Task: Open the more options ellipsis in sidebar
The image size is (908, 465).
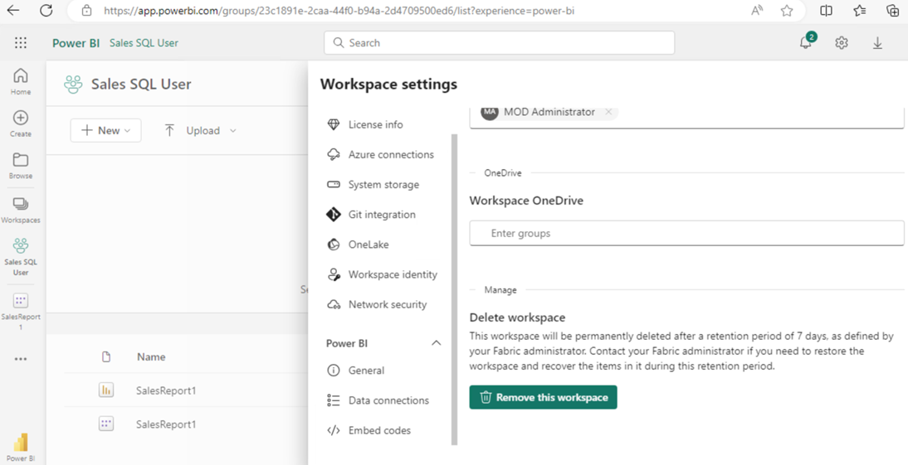Action: 20,359
